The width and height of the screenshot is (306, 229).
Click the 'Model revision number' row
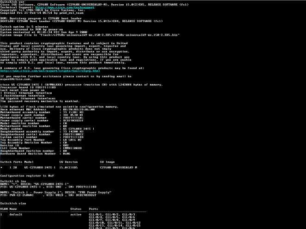(34, 123)
